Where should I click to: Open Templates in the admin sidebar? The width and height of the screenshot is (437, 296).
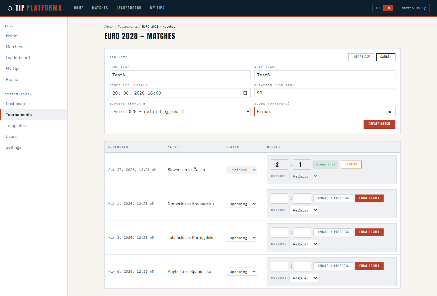pyautogui.click(x=16, y=125)
